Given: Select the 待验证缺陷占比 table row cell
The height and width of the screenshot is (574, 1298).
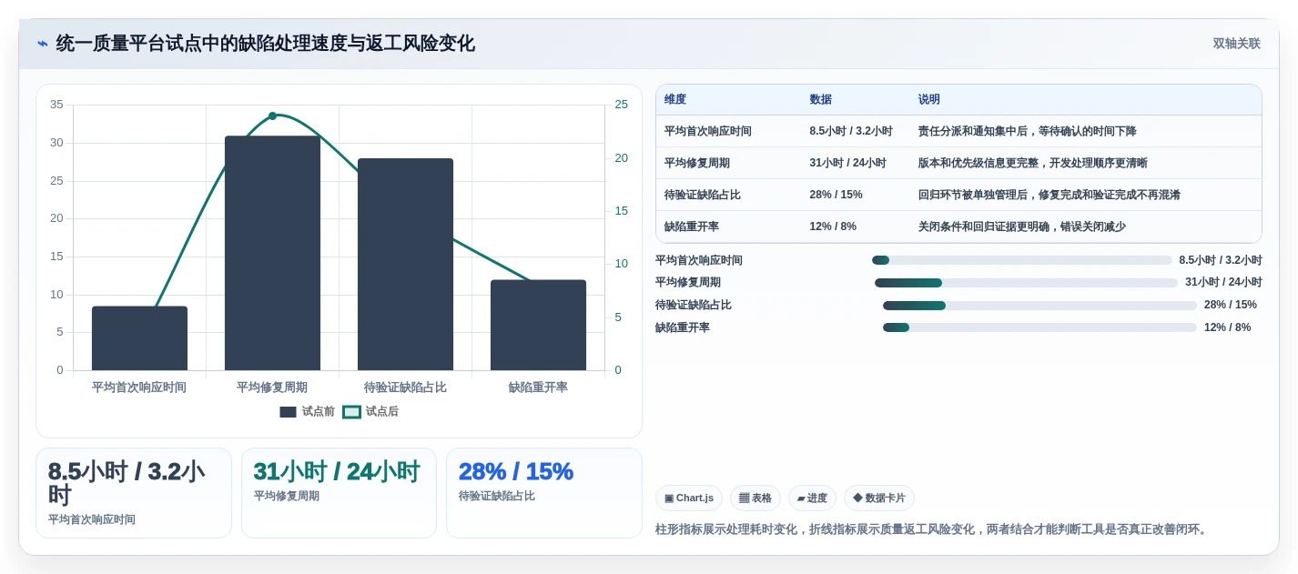Looking at the screenshot, I should (x=703, y=195).
